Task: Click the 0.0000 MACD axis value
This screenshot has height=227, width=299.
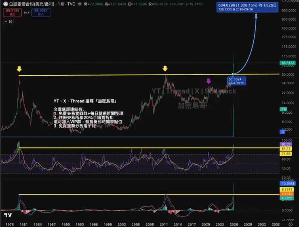Action: pyautogui.click(x=287, y=210)
